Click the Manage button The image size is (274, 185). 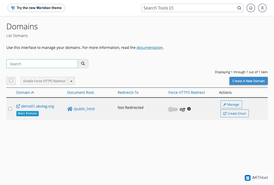click(231, 104)
